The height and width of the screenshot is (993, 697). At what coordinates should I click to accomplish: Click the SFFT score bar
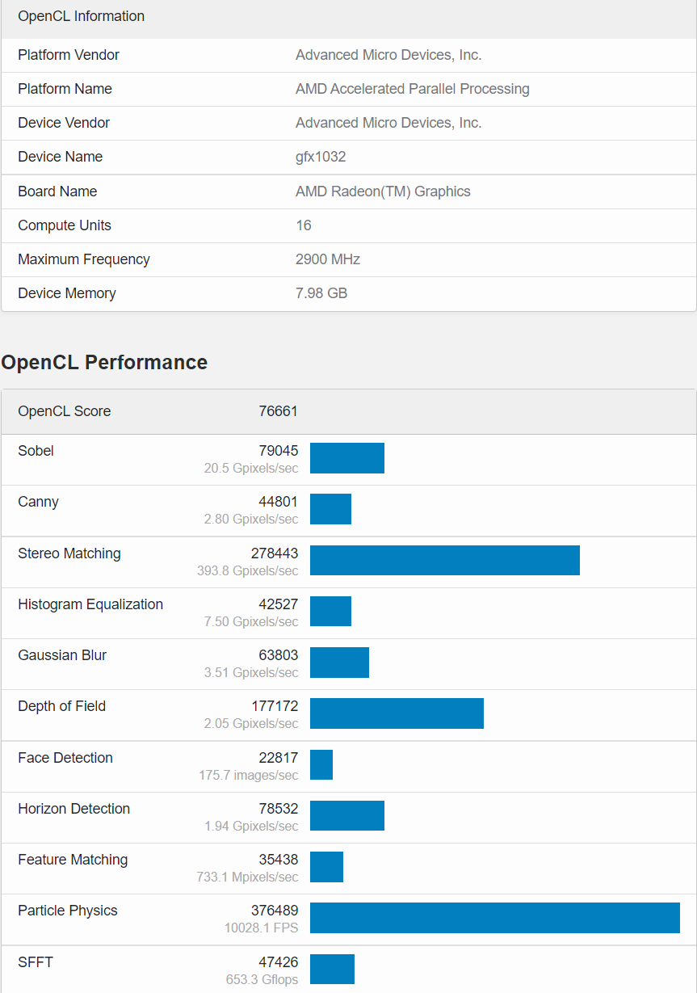(x=332, y=969)
